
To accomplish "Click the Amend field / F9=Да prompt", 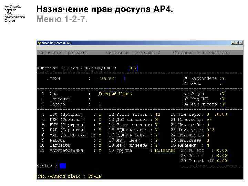I will [69, 176].
